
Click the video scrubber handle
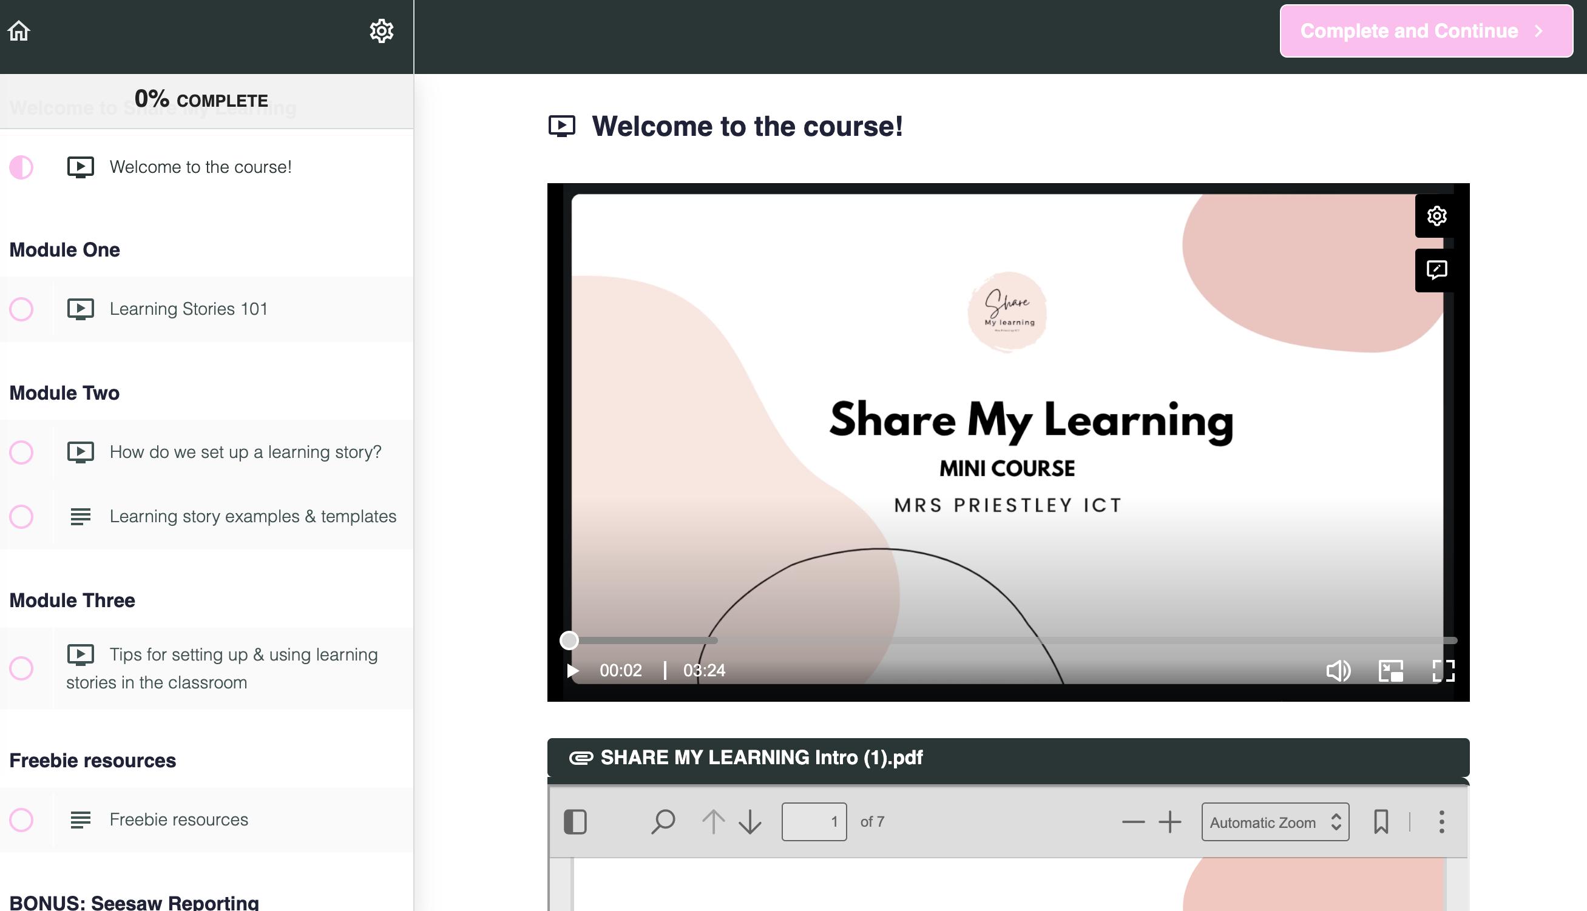(x=569, y=640)
